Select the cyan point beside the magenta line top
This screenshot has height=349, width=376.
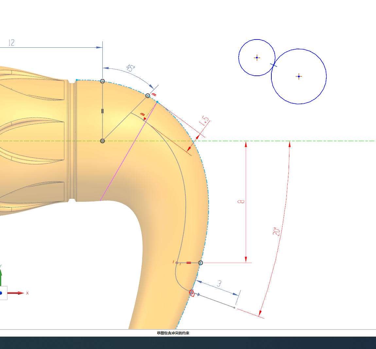(x=157, y=102)
